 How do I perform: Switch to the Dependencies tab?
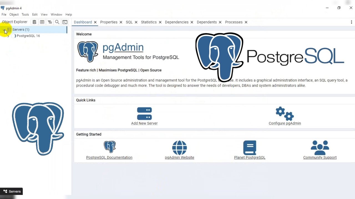177,22
